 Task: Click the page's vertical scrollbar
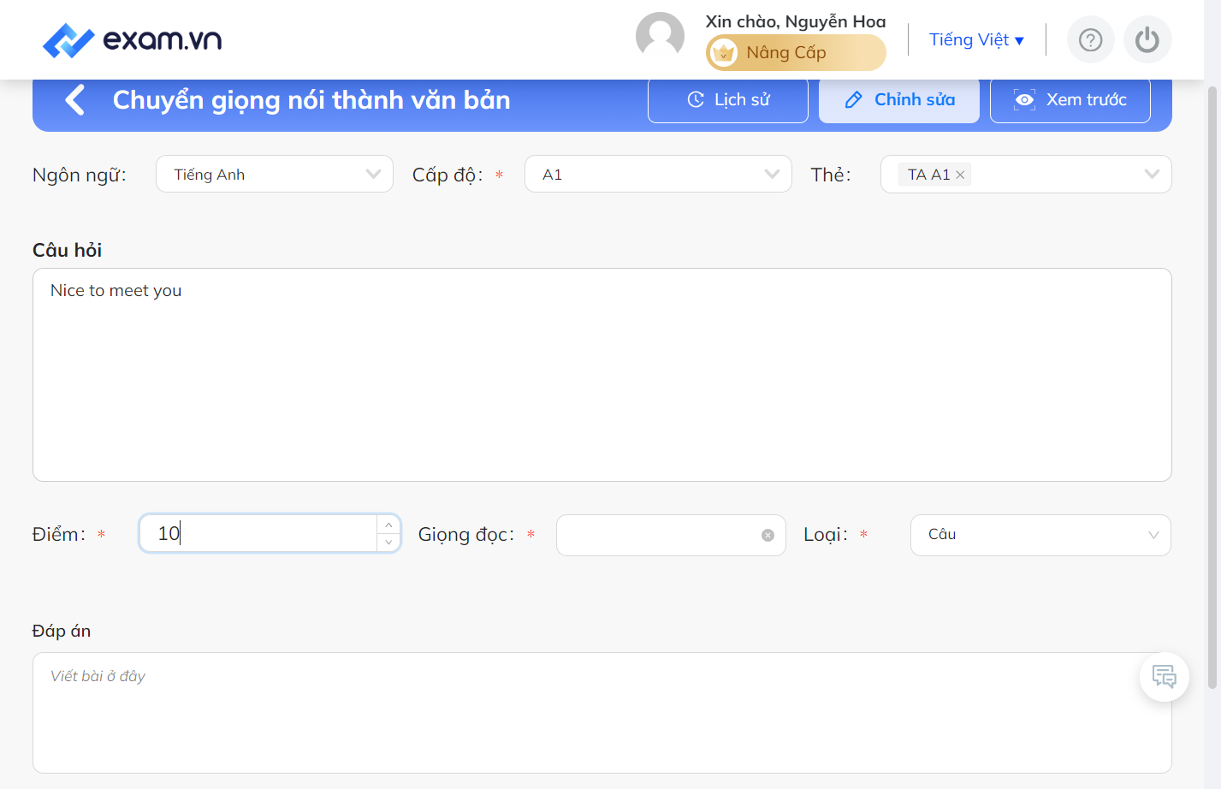(1212, 387)
